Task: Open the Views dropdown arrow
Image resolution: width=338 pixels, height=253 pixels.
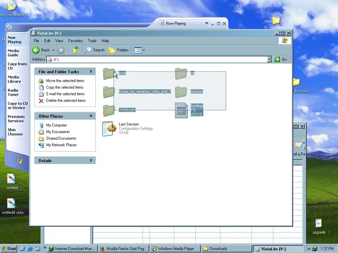Action: [144, 50]
